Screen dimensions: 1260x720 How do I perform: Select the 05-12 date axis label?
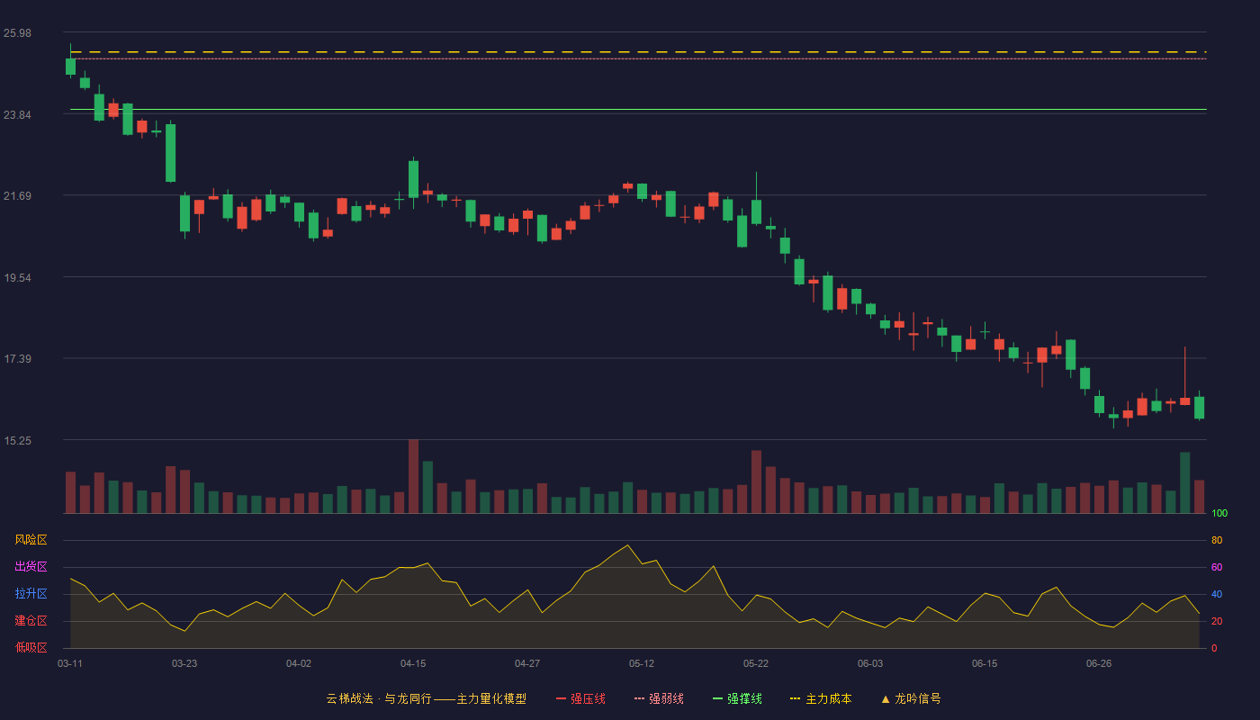[642, 663]
